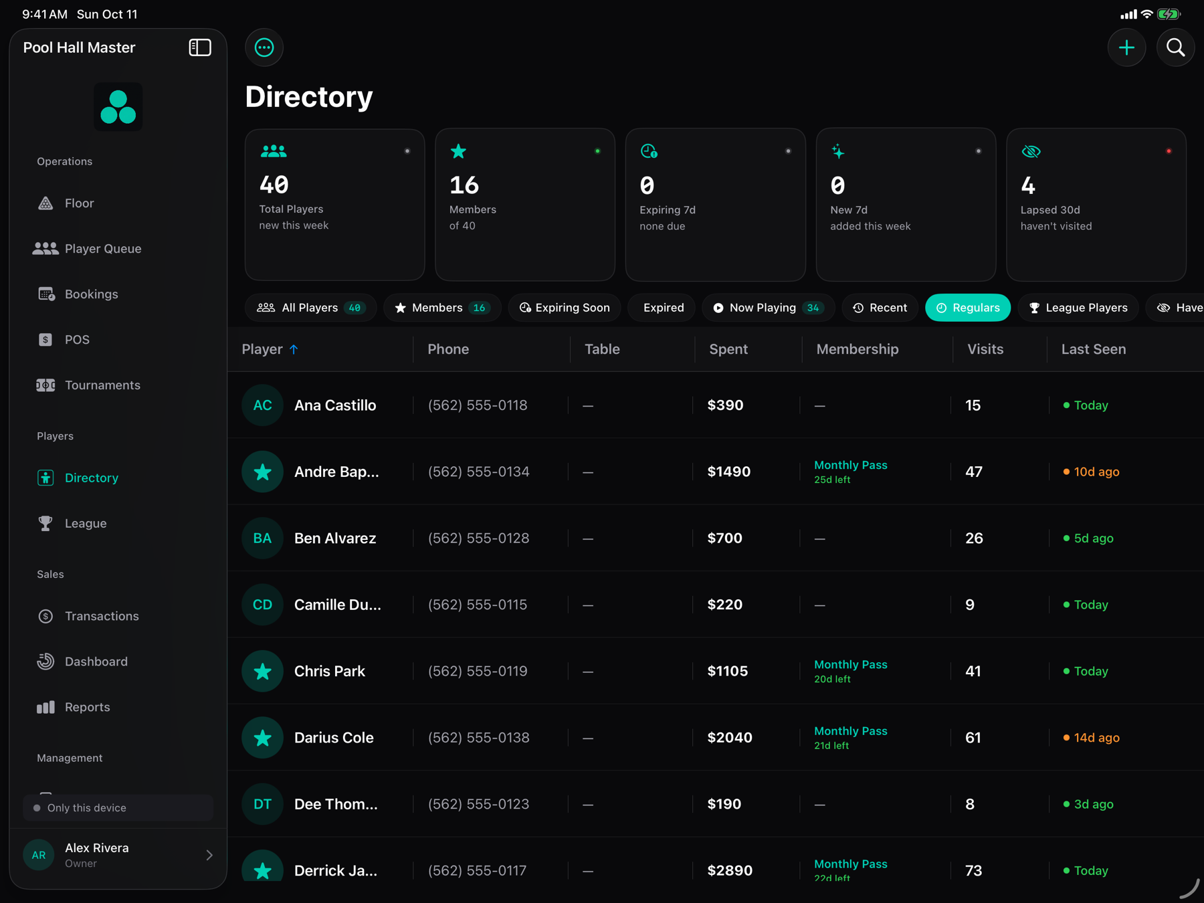Sort by Player column ascending arrow
The height and width of the screenshot is (903, 1204).
(x=294, y=349)
